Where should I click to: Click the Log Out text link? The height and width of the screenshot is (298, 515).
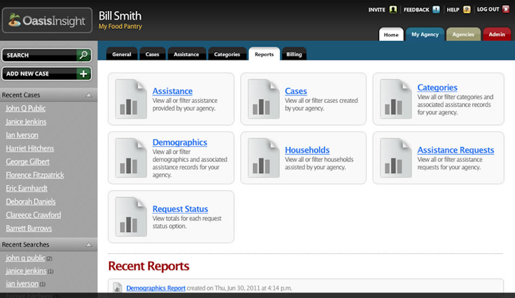tap(488, 10)
